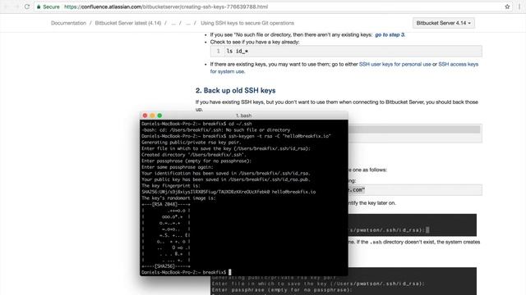Screen dimensions: 526x295
Task: Click the '[RSA 2048]' randomart header
Action: click(166, 204)
